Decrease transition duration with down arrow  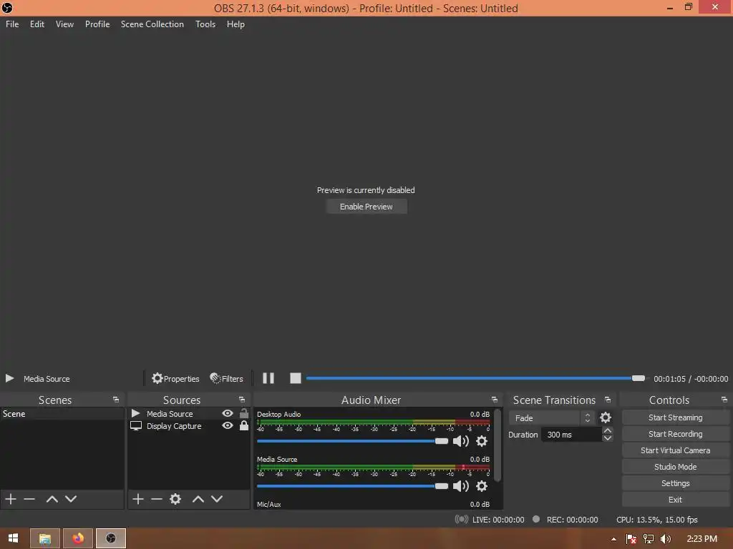click(x=607, y=438)
